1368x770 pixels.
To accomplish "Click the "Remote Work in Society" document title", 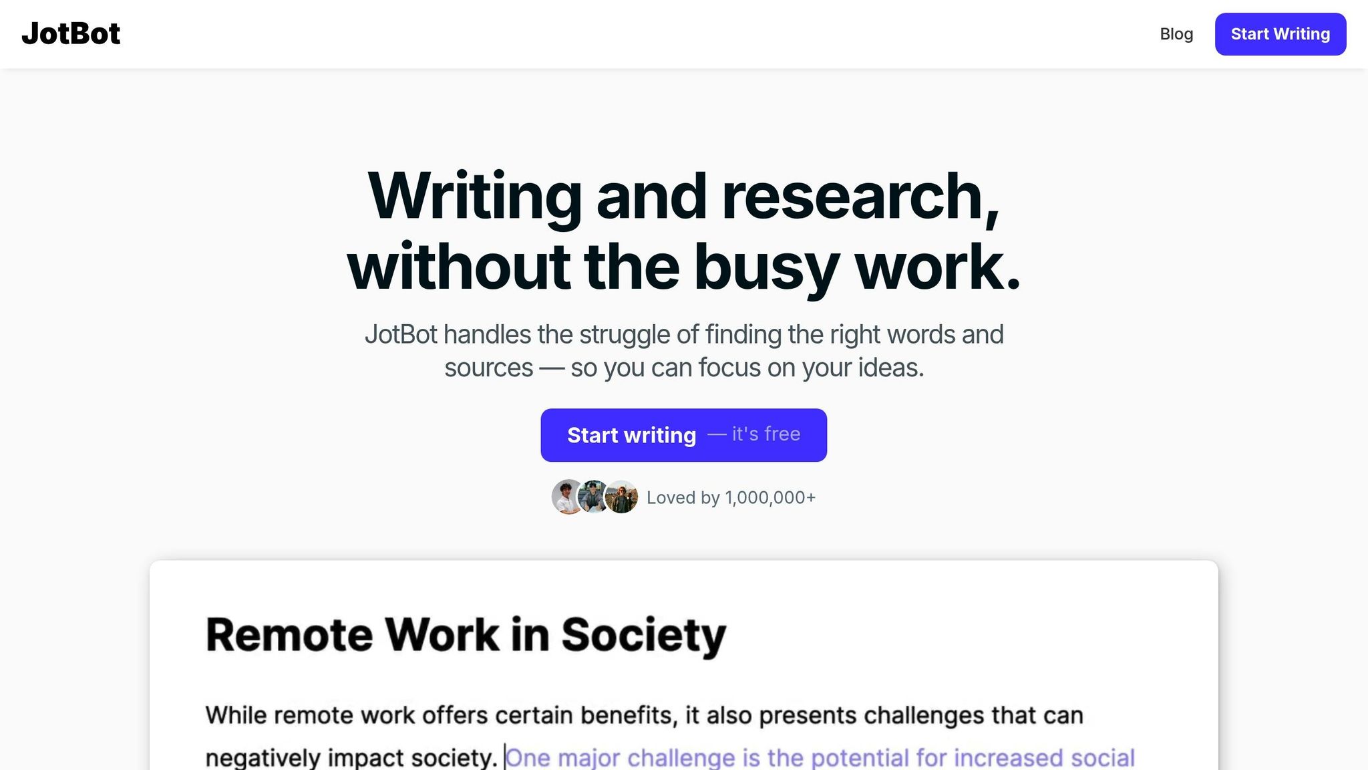I will [466, 634].
